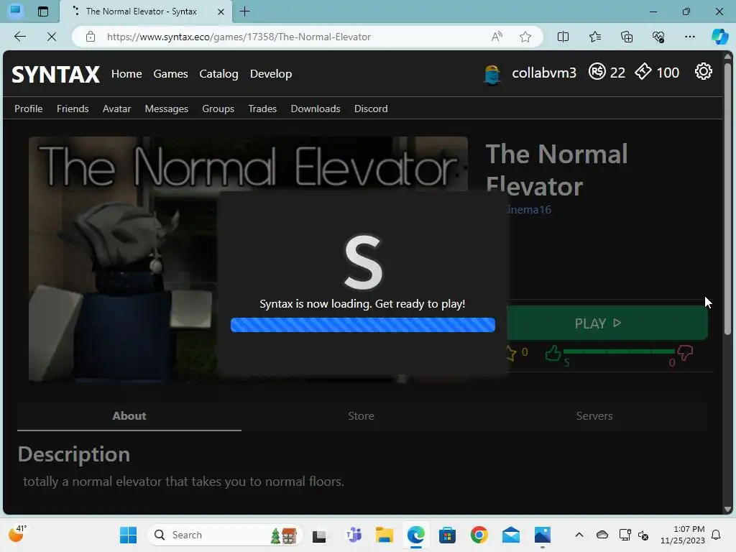Show hidden tray icons chevron

(579, 535)
